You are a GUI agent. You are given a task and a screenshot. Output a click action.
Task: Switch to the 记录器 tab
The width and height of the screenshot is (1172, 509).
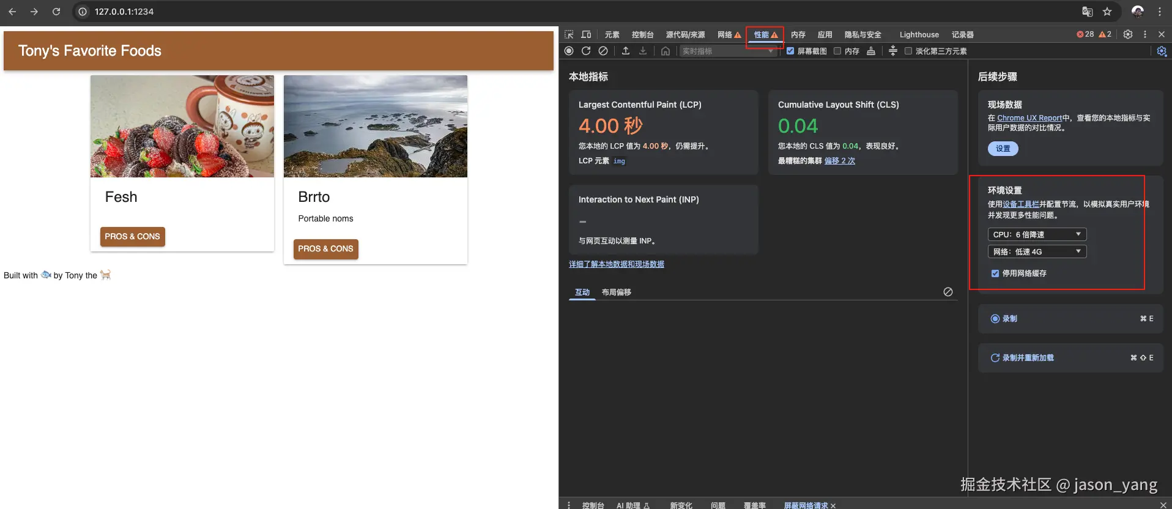pyautogui.click(x=962, y=35)
